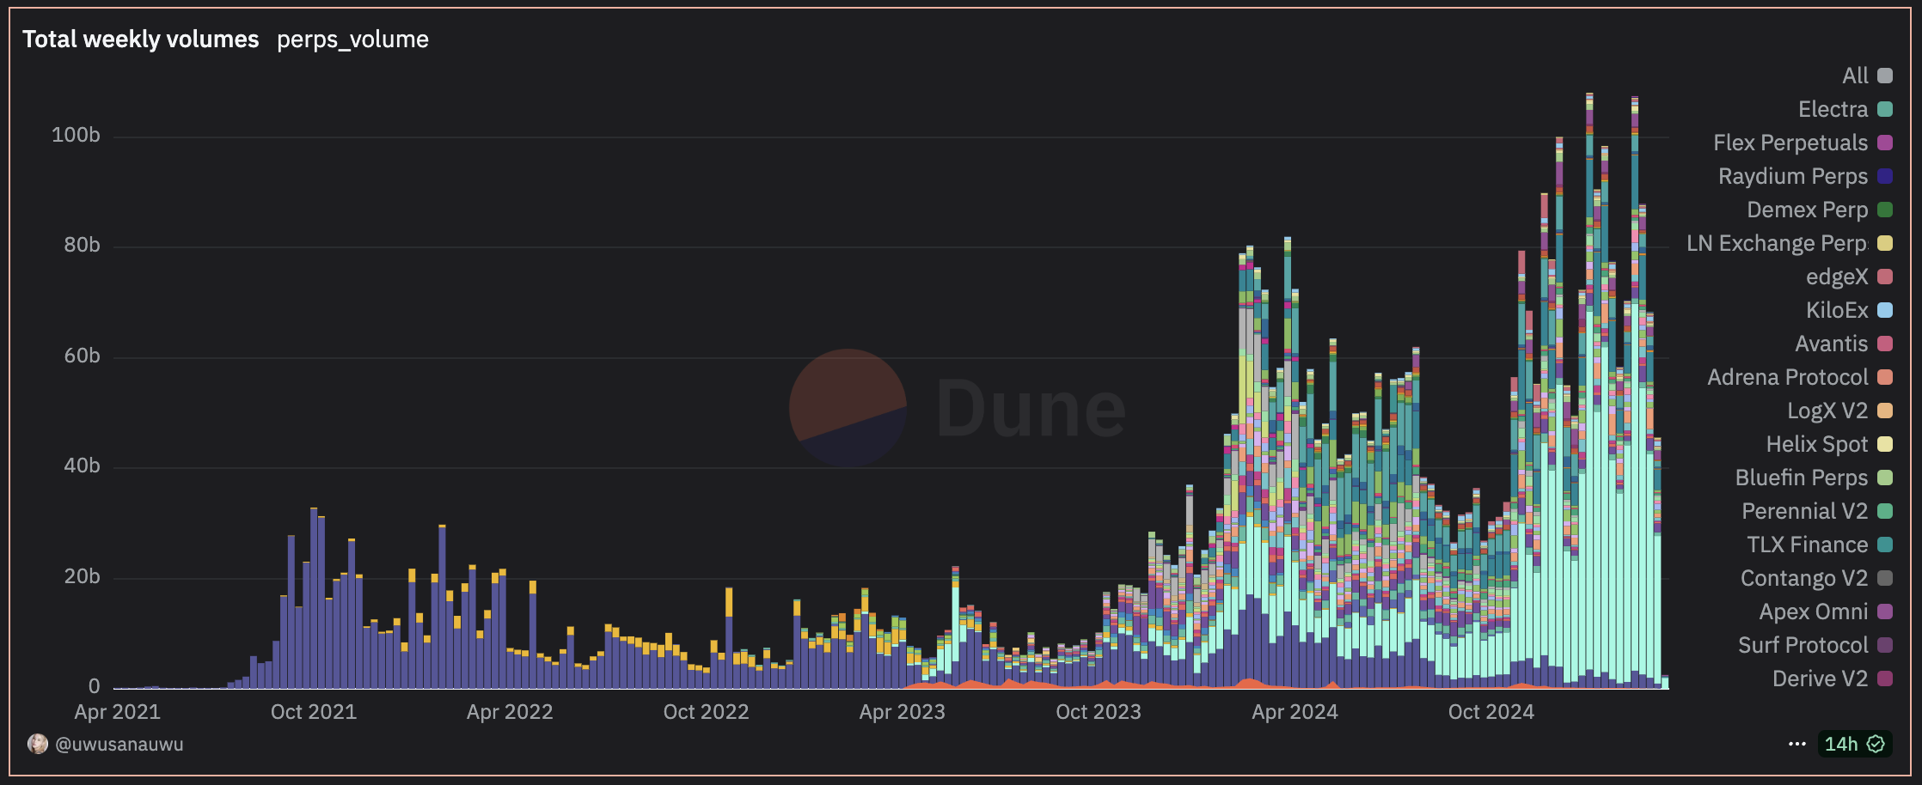1922x785 pixels.
Task: Click the Contango V2 legend entry
Action: click(x=1816, y=578)
